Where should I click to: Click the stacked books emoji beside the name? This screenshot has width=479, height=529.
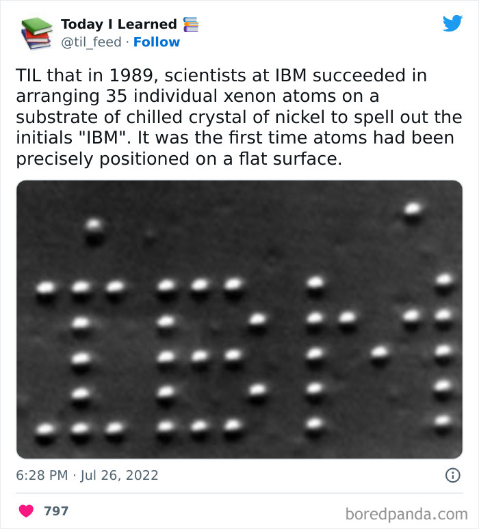coord(191,25)
